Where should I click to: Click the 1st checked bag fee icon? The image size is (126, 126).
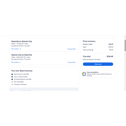click(x=12, y=79)
